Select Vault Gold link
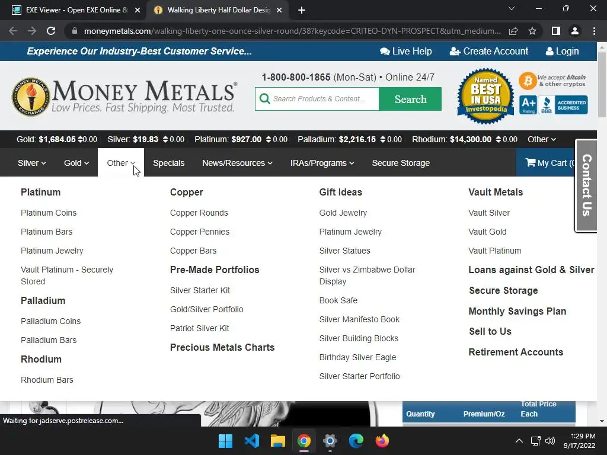607x455 pixels. 487,232
